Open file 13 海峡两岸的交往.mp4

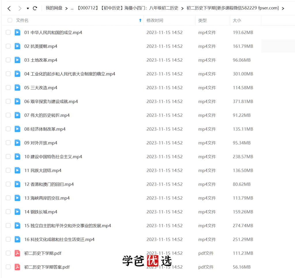pyautogui.click(x=47, y=198)
